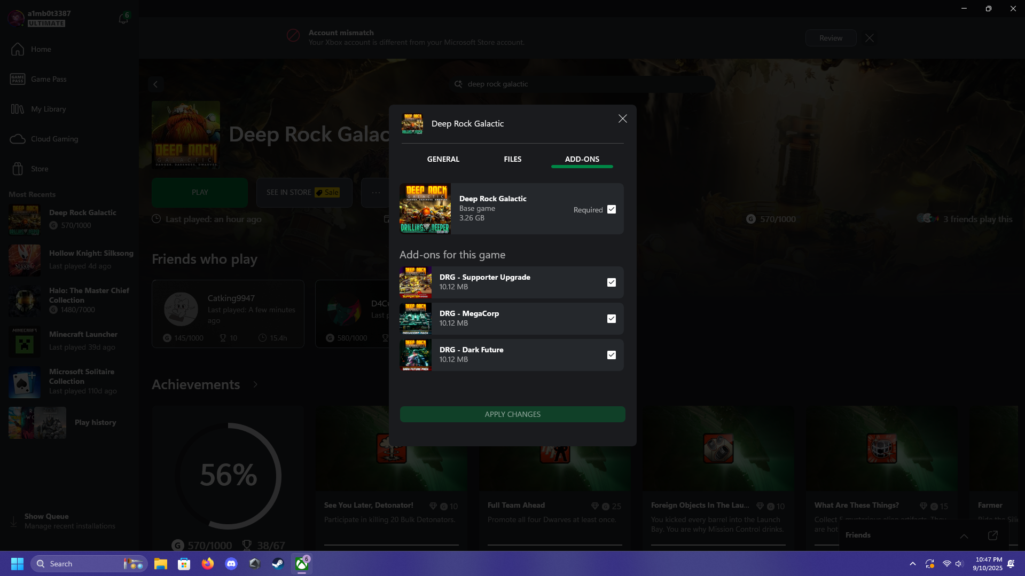The image size is (1025, 576).
Task: Switch to the GENERAL tab
Action: [443, 159]
